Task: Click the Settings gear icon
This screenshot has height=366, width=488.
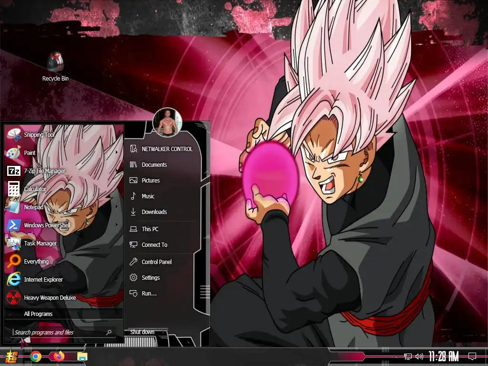Action: point(133,277)
